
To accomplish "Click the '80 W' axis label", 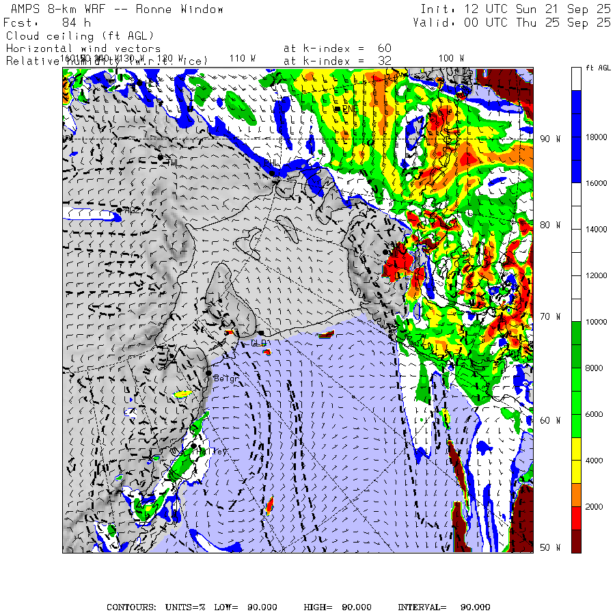I will pyautogui.click(x=550, y=225).
